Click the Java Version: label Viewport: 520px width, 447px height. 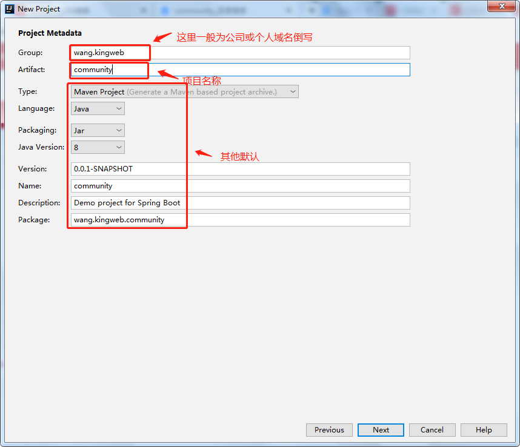click(x=41, y=147)
